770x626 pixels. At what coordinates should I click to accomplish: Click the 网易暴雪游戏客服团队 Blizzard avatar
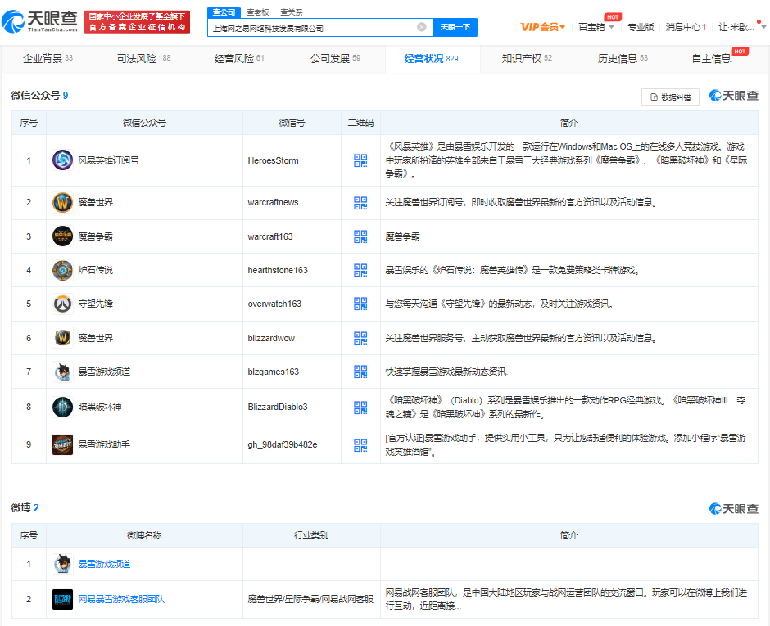click(63, 599)
